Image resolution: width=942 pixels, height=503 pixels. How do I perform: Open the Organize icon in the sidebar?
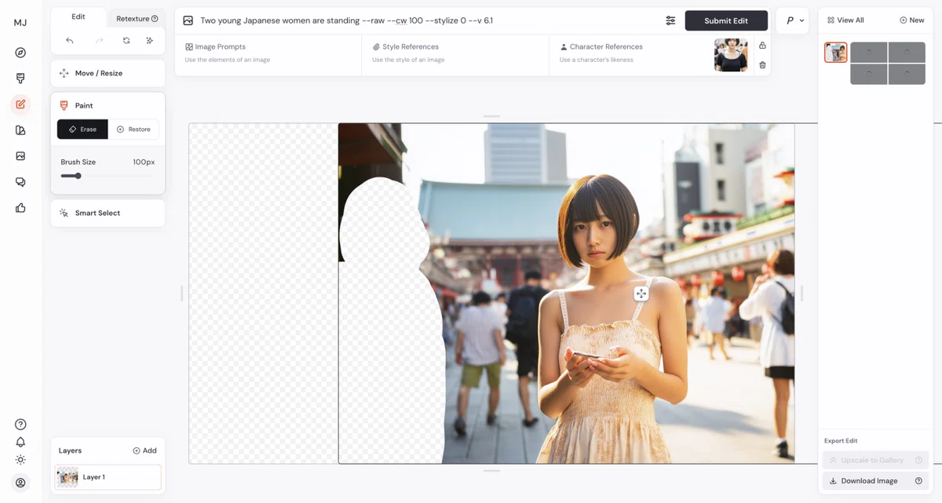point(20,130)
